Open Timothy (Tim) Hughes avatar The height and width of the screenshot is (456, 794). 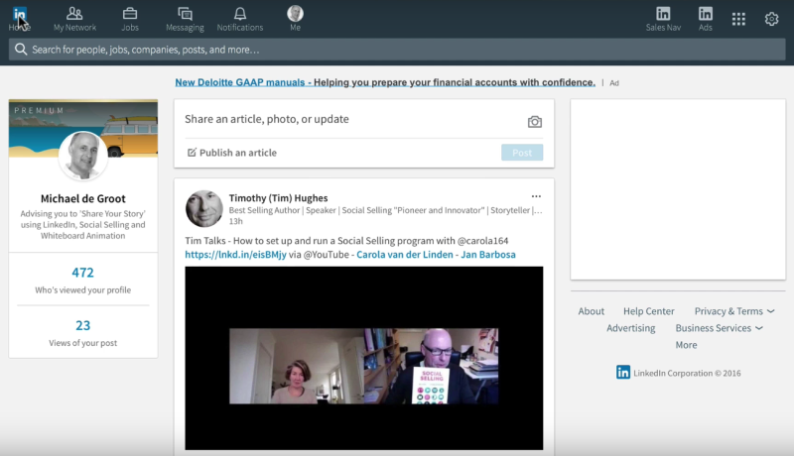tap(204, 208)
